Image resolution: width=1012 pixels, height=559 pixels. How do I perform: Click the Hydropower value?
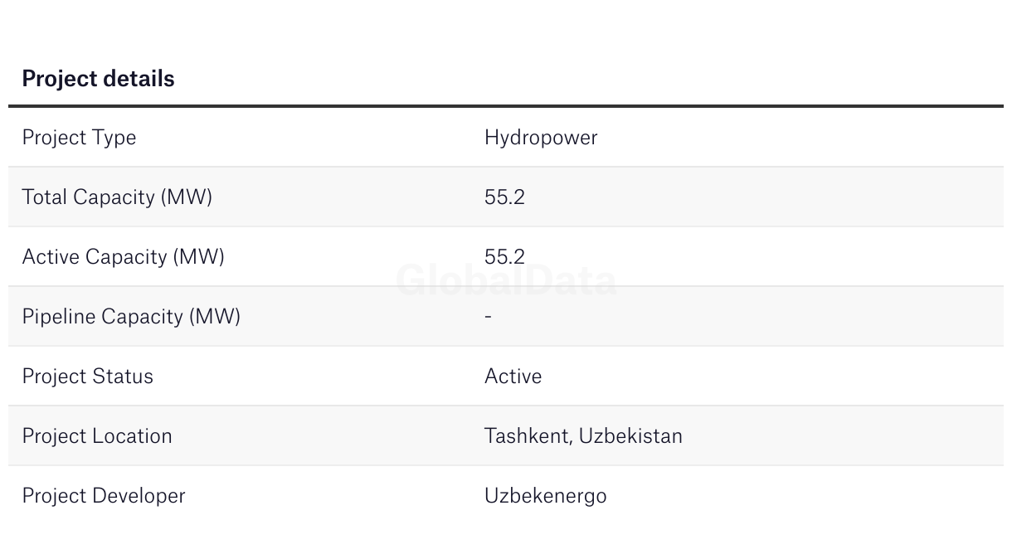(541, 138)
